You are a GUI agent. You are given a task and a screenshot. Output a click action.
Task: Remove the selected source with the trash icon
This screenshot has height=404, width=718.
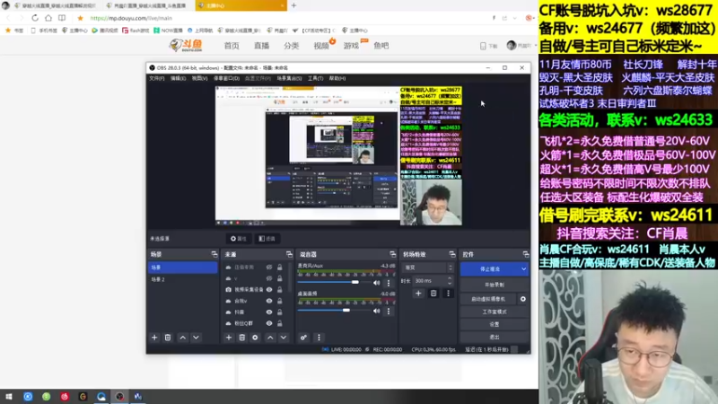(x=241, y=338)
